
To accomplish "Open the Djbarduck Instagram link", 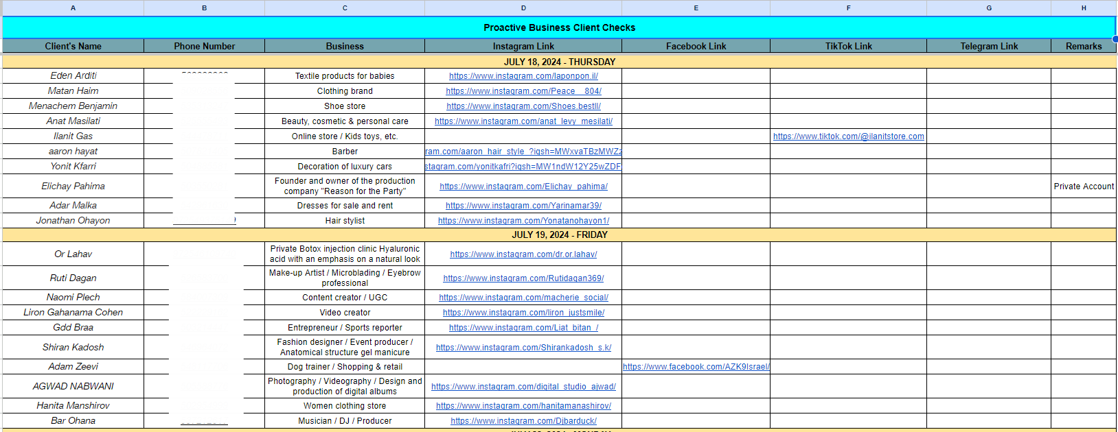I will (x=523, y=421).
